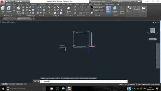This screenshot has width=161, height=91.
Task: Click the Smooth Object mesh tool
Action: click(19, 10)
